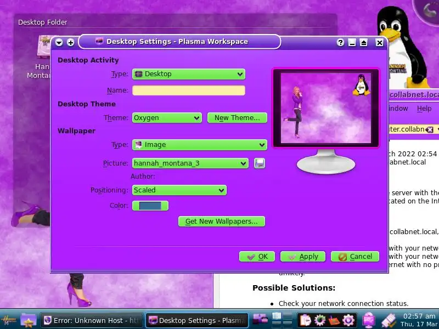This screenshot has width=439, height=329.
Task: Open the hannah_montana_3 Picture dropdown
Action: click(x=190, y=163)
